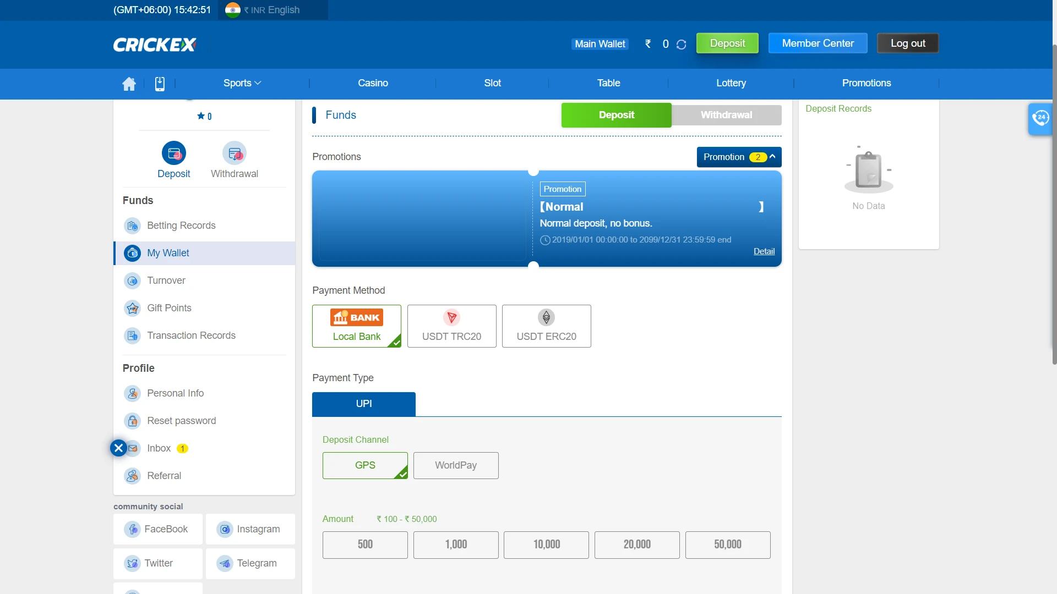Image resolution: width=1057 pixels, height=594 pixels.
Task: Go to the home page icon
Action: 129,84
